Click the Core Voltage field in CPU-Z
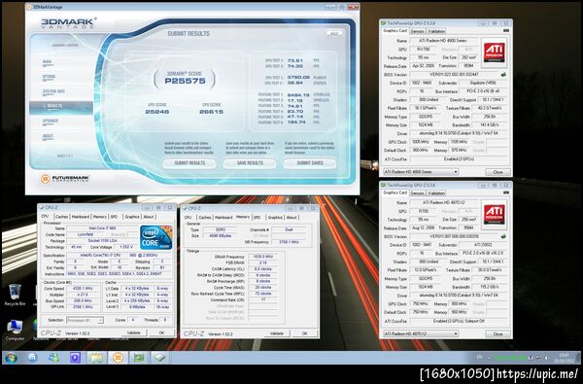 (x=125, y=247)
